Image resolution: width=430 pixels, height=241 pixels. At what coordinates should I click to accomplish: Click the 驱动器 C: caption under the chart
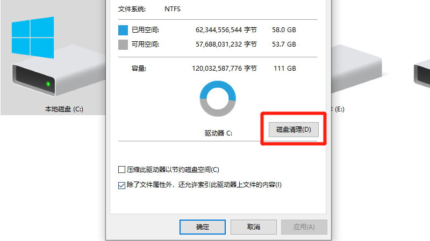[218, 133]
